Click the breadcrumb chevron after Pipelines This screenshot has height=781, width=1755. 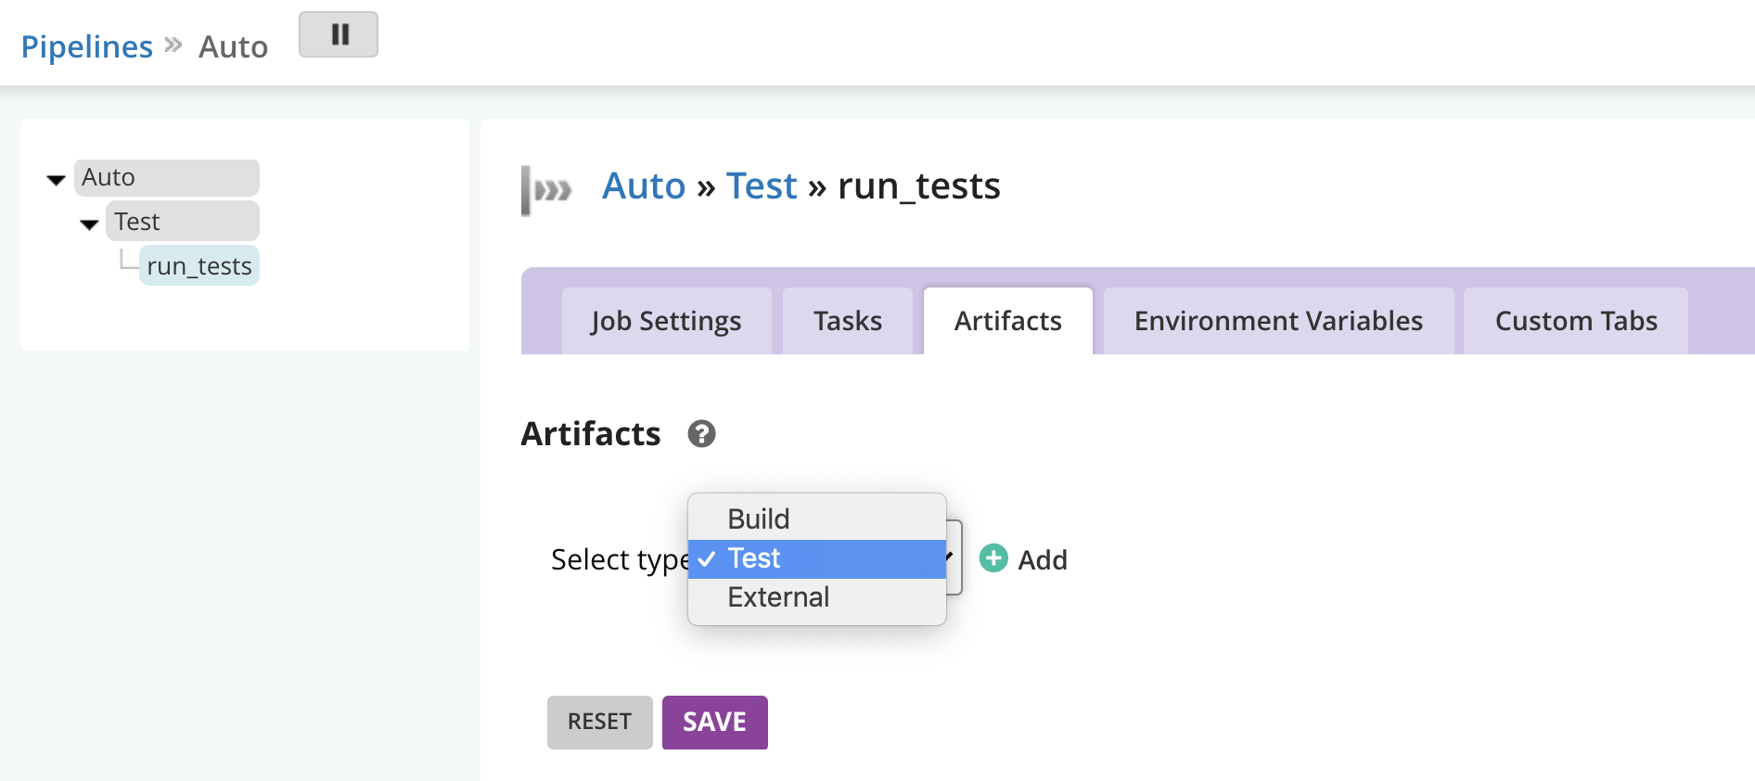click(x=173, y=45)
